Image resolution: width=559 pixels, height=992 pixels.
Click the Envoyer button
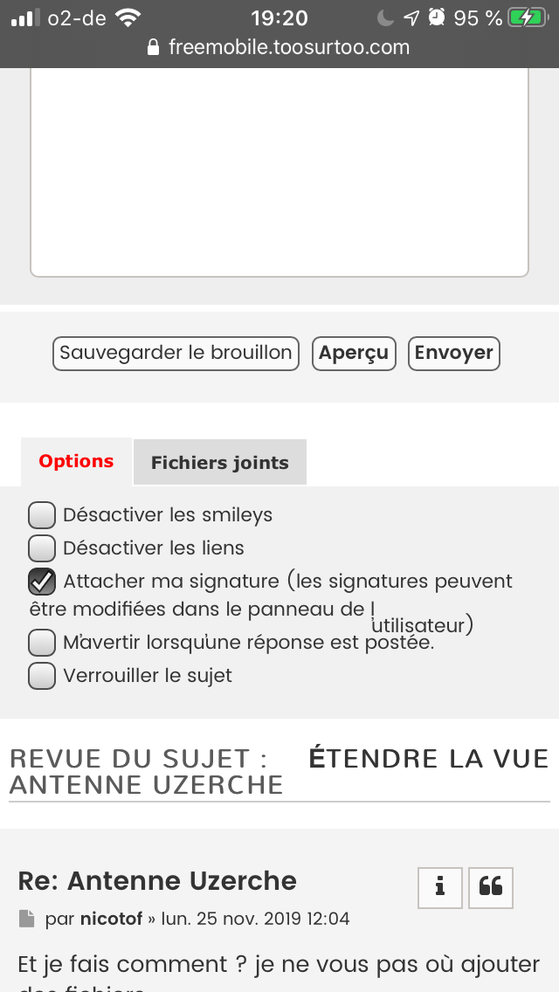(x=454, y=353)
